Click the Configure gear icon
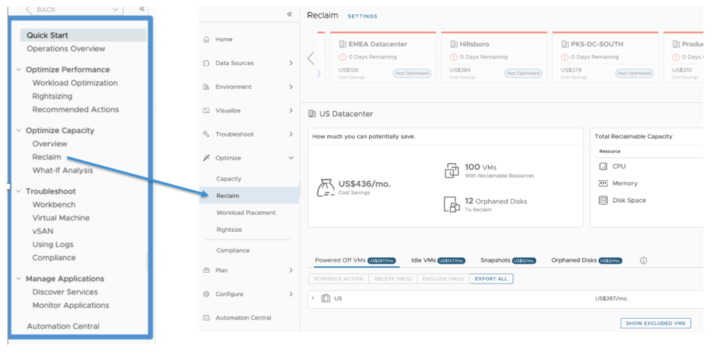 206,294
